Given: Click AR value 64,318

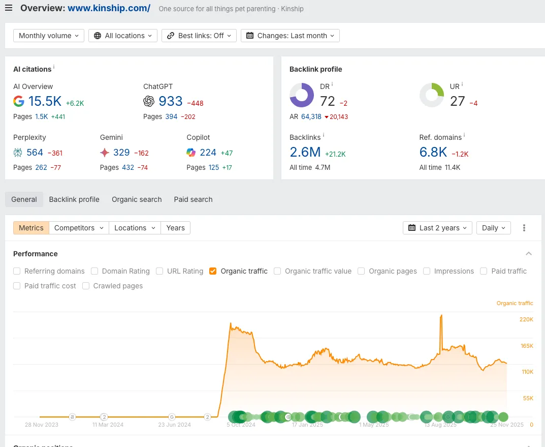Looking at the screenshot, I should click(x=311, y=116).
